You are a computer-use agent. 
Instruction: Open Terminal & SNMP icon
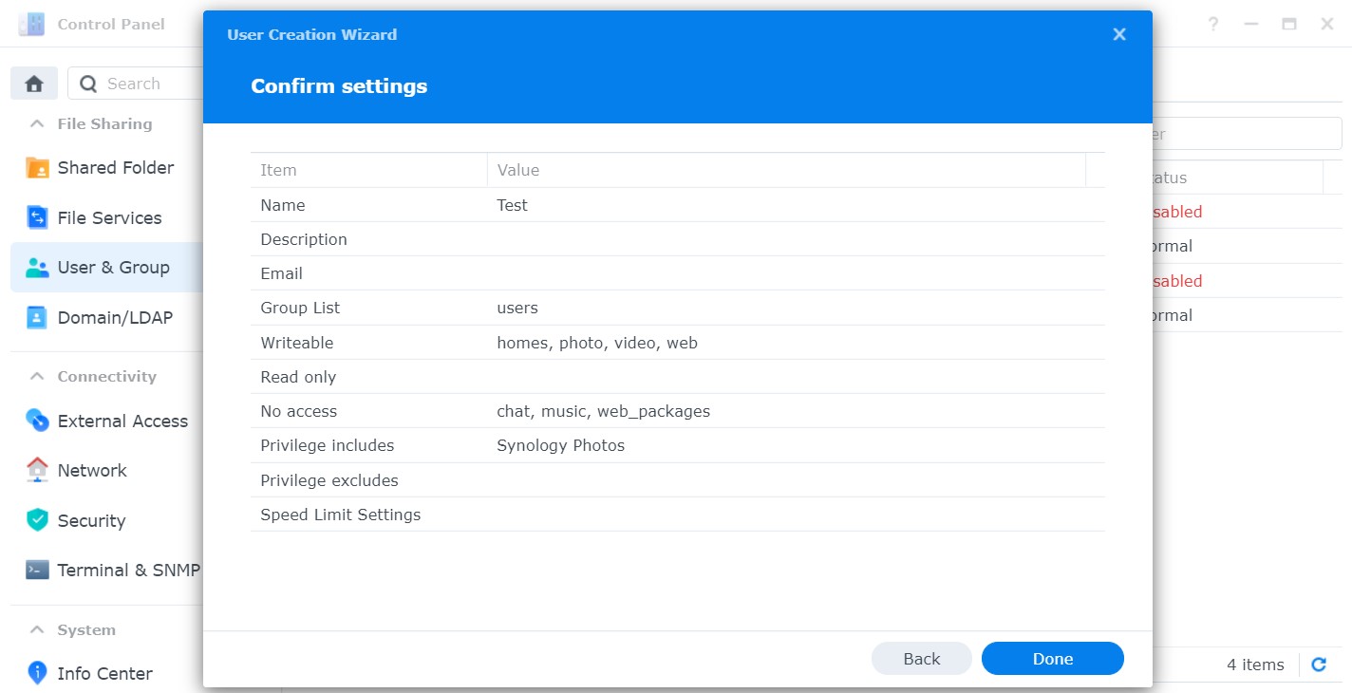pos(37,570)
